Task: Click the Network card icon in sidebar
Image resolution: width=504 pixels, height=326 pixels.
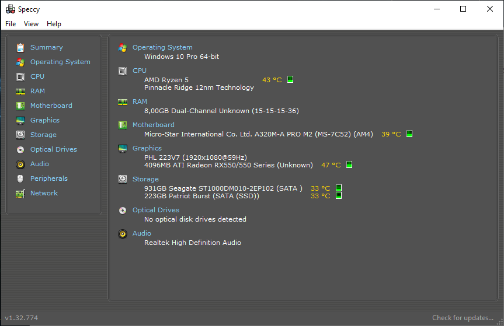Action: coord(20,194)
